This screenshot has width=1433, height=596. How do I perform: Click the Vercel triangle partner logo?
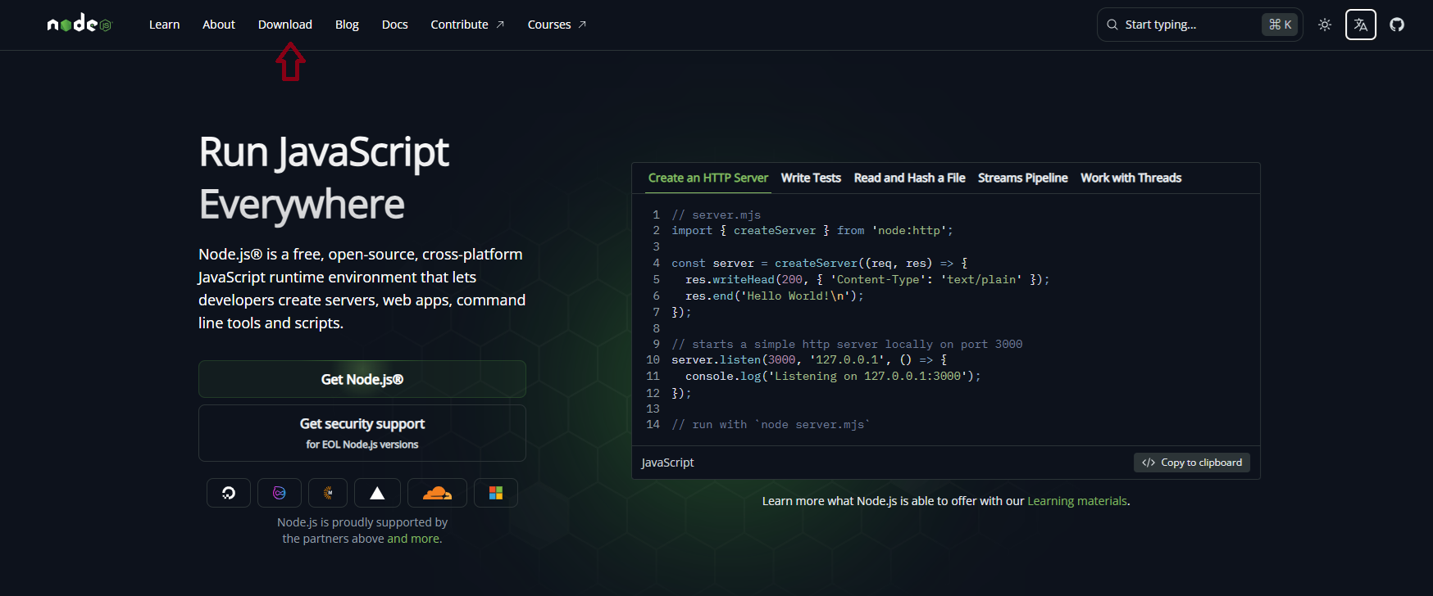pos(377,493)
